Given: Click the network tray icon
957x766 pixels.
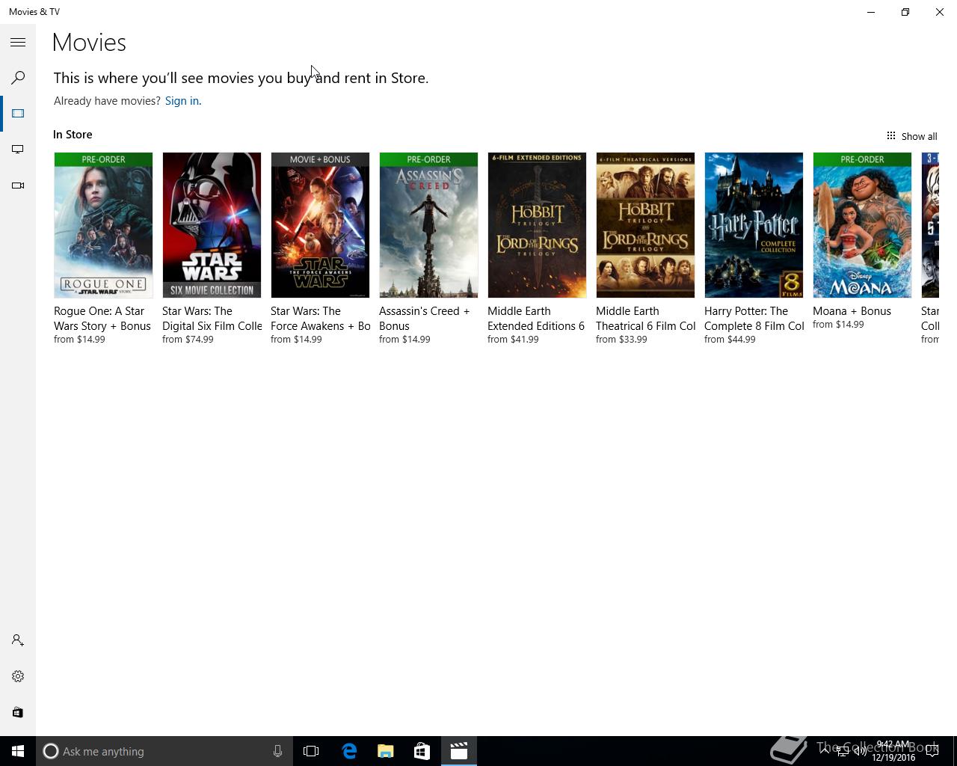Looking at the screenshot, I should pyautogui.click(x=842, y=752).
